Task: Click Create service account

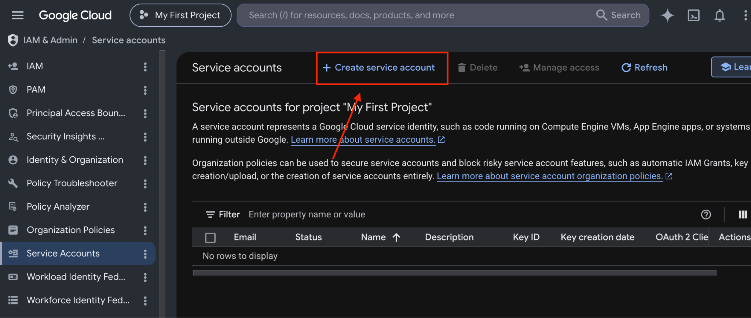Action: pyautogui.click(x=378, y=68)
